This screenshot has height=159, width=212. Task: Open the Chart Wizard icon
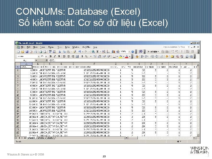point(113,52)
